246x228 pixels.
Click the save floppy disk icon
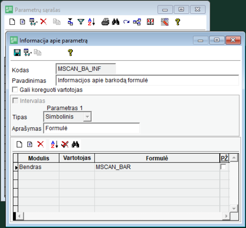[17, 52]
